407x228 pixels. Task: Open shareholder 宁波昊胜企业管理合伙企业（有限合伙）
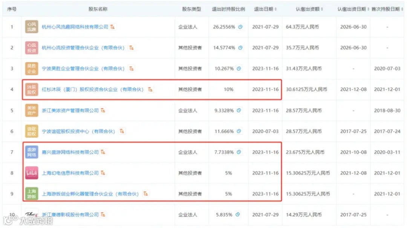(x=83, y=69)
